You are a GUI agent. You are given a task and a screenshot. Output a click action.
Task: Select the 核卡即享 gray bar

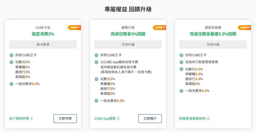pyautogui.click(x=43, y=44)
